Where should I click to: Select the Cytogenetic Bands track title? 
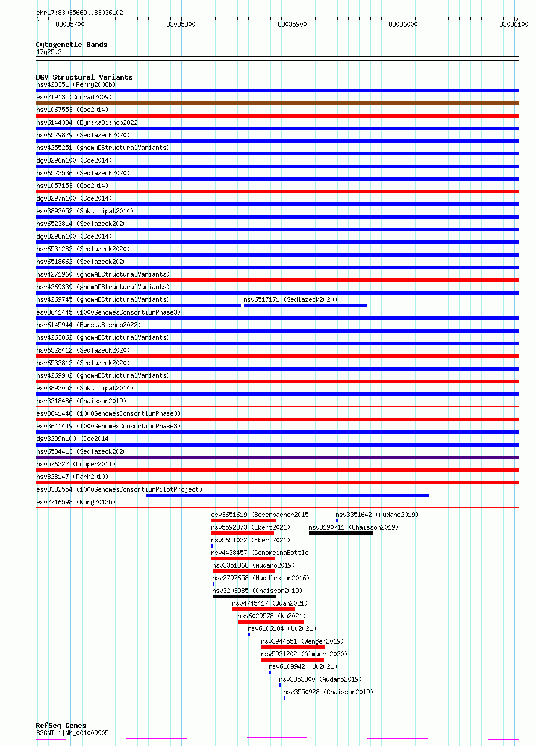[72, 45]
